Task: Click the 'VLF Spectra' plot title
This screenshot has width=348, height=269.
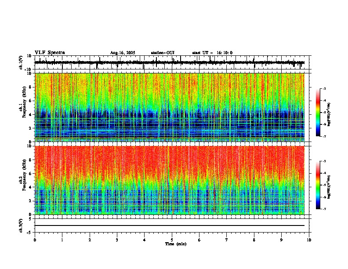Action: point(50,53)
